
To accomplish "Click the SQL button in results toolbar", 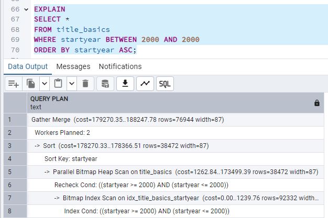I will (165, 84).
